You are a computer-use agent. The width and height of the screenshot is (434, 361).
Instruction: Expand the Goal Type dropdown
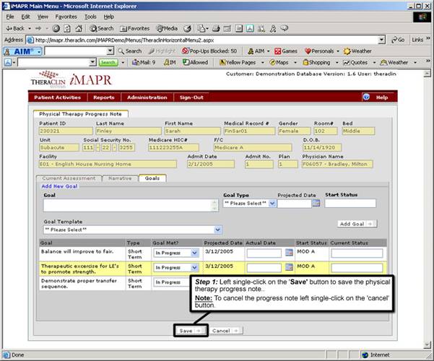272,204
